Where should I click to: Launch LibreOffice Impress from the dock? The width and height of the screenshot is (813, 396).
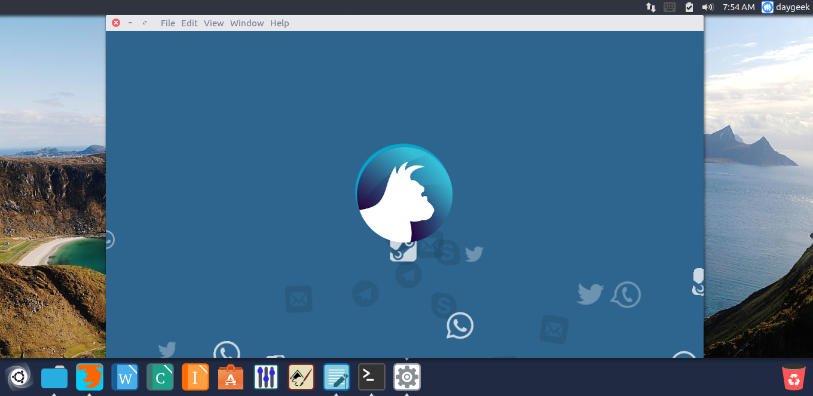click(195, 377)
